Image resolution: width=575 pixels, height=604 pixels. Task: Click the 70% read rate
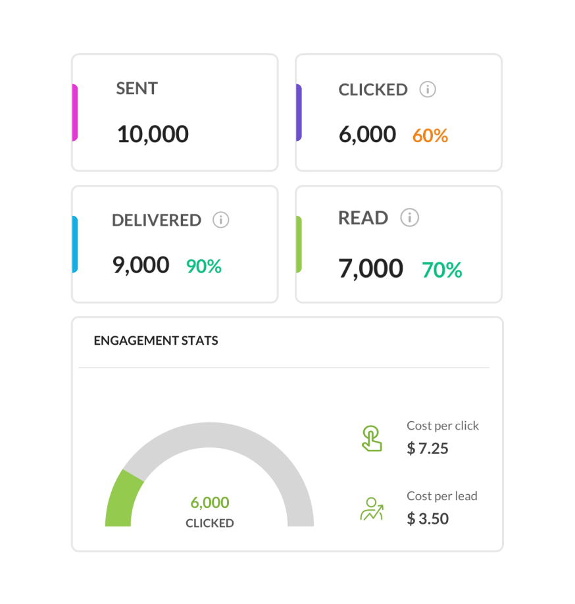(442, 270)
